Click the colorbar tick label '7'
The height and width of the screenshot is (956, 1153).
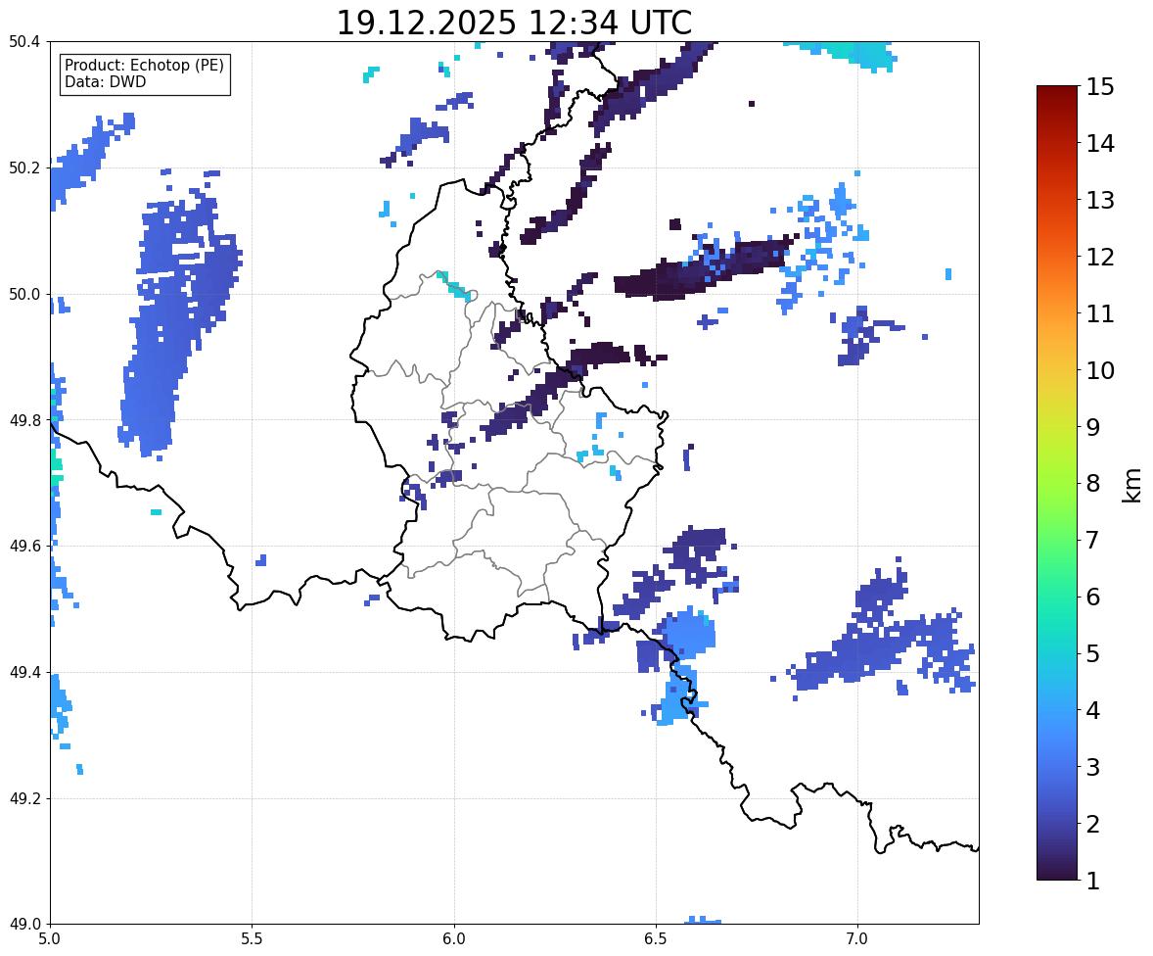pyautogui.click(x=1092, y=540)
